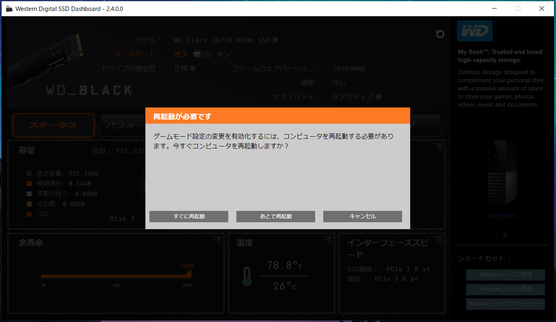Open the Windowsディスク管理 shortcut
This screenshot has height=322, width=556.
tap(505, 275)
